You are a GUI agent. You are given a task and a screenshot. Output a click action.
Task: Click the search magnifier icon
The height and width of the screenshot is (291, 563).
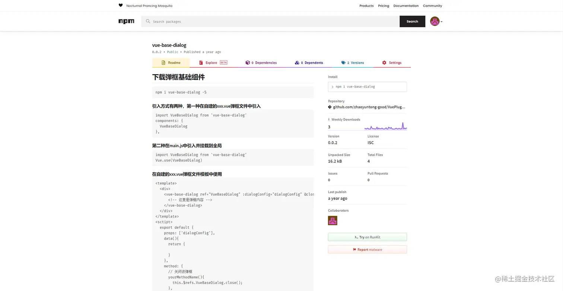coord(148,21)
